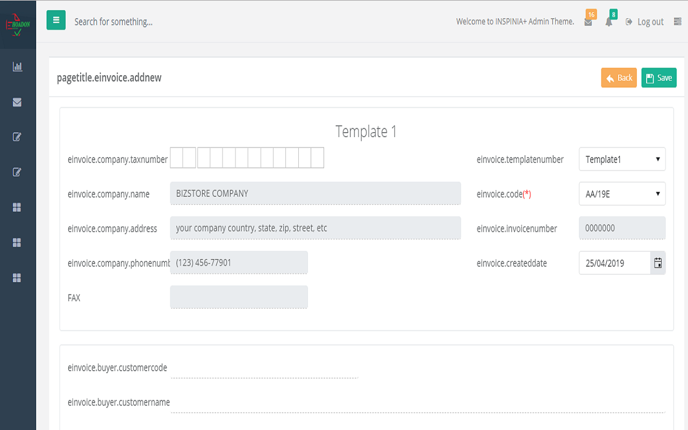
Task: Click the BIZSTORE COMPANY name field
Action: (315, 193)
